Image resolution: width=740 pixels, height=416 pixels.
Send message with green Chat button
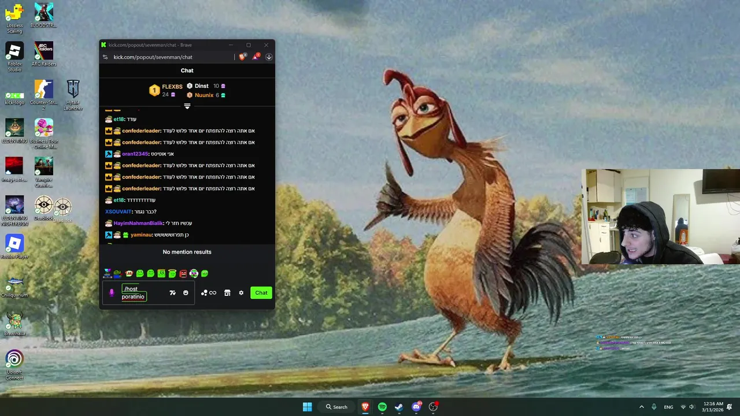[x=261, y=293]
